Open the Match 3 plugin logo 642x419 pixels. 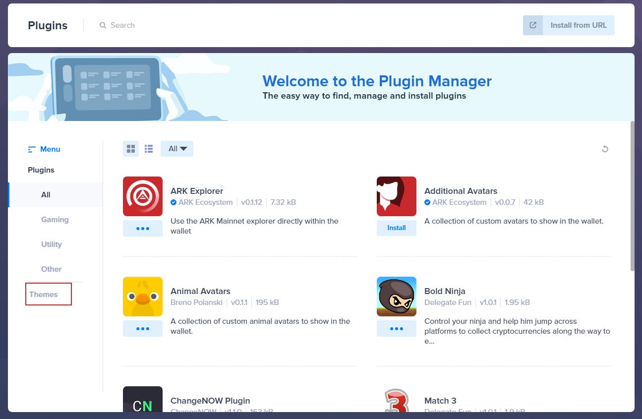tap(397, 399)
